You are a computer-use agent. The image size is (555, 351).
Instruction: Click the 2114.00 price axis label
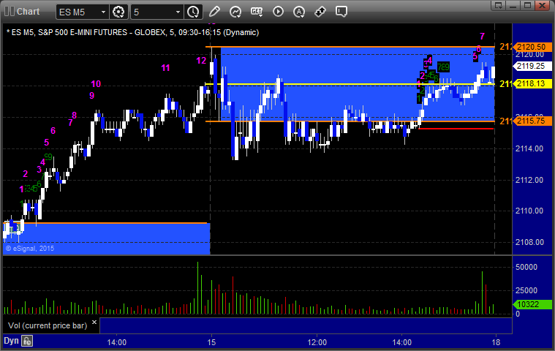tap(529, 148)
